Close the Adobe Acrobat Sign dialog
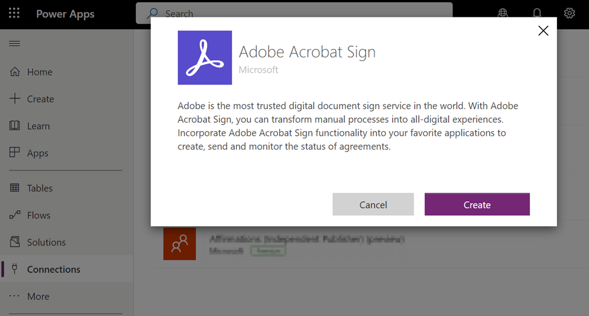 click(x=543, y=31)
